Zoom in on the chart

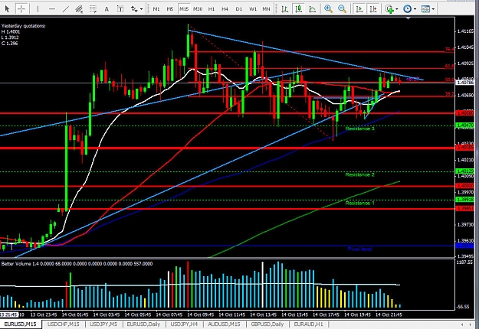point(328,9)
